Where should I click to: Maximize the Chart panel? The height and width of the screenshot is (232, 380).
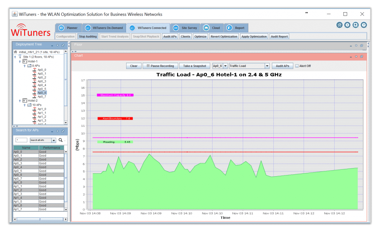(356, 56)
